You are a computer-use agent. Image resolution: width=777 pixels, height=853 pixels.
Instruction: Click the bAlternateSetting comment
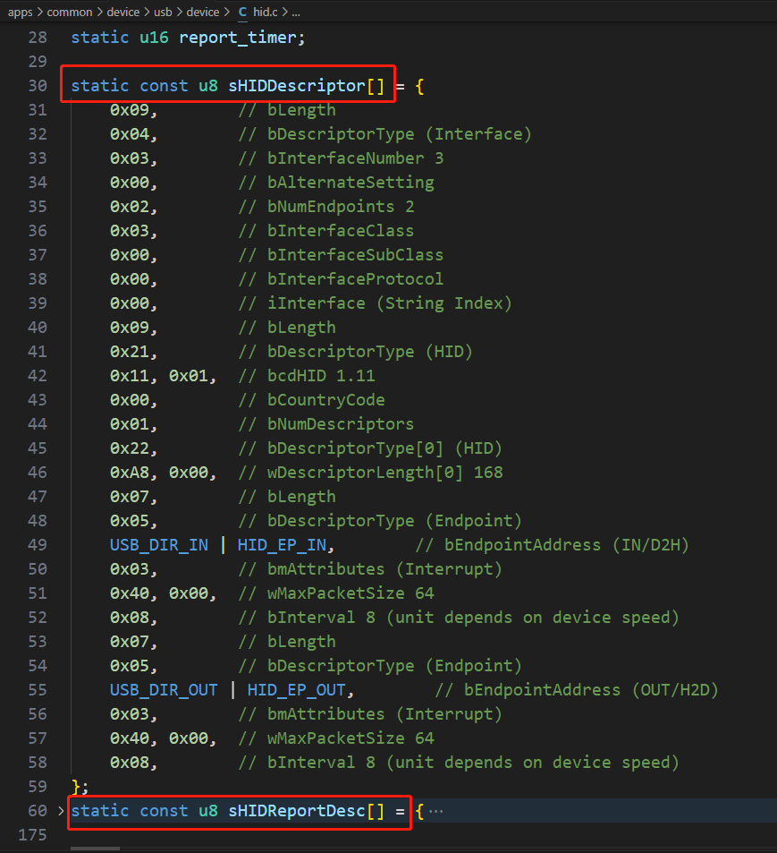click(336, 183)
